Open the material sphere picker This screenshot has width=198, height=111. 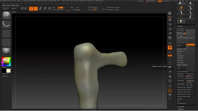coord(6,51)
